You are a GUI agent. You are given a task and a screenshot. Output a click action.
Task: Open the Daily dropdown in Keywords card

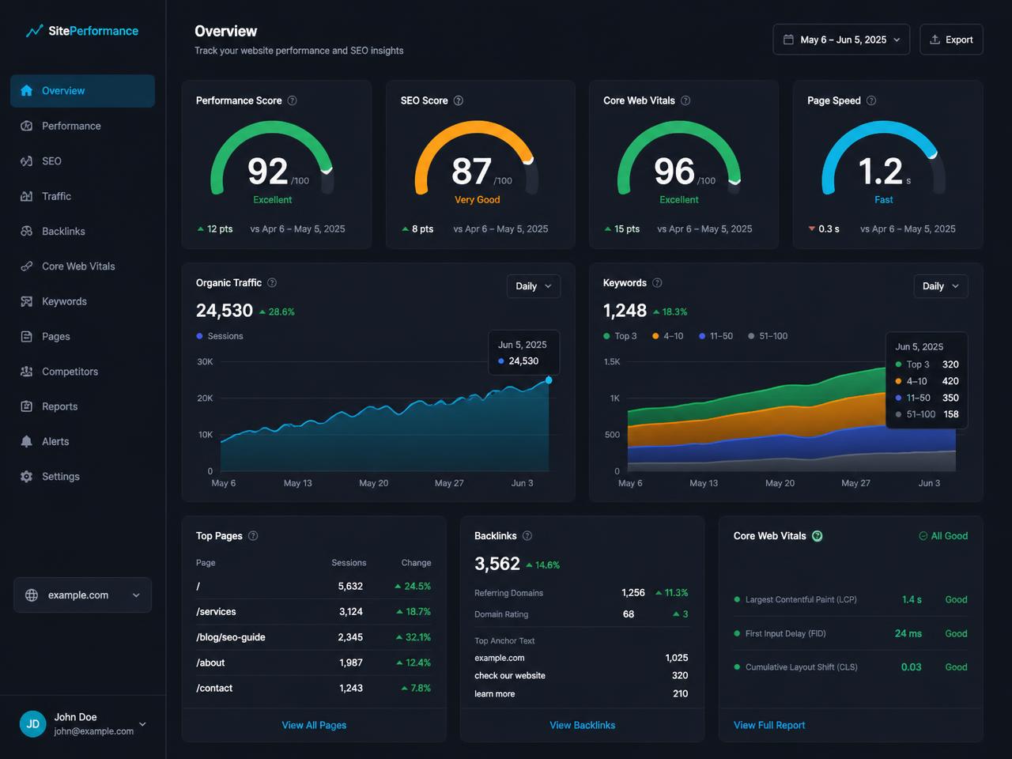[x=941, y=286]
